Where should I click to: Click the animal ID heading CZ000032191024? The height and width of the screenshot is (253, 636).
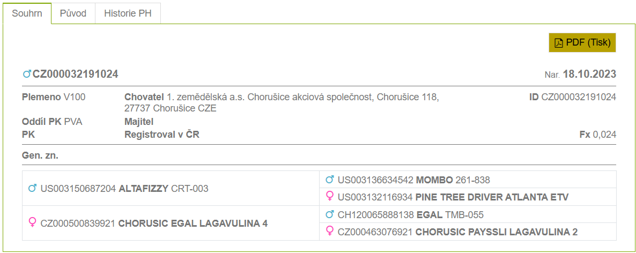coord(75,74)
